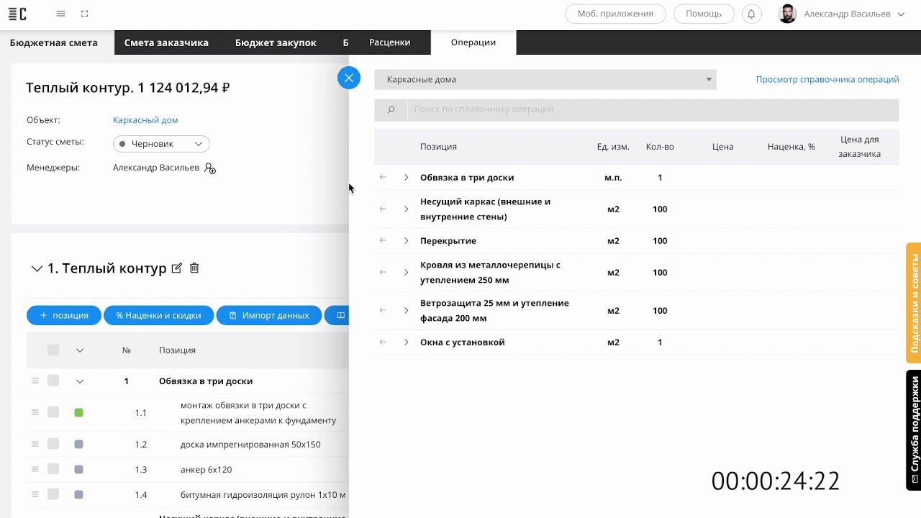This screenshot has height=518, width=921.
Task: Check the box for row 1.4
Action: (x=53, y=494)
